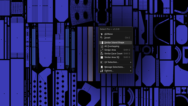
Task: Choose All/None from the menu
Action: pyautogui.click(x=116, y=34)
